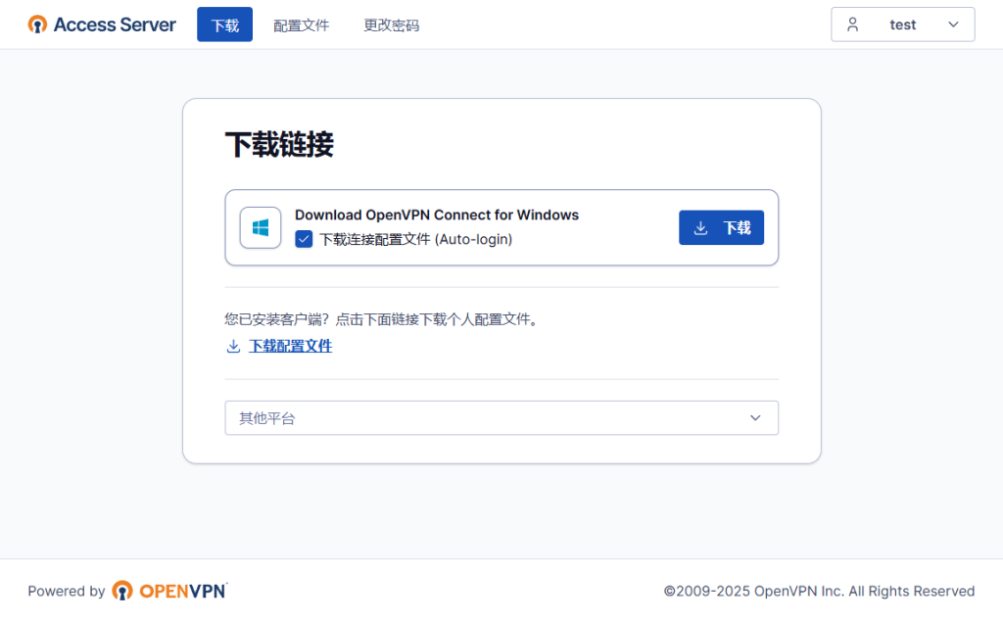Screen dimensions: 1003x622
Task: Open the 更改密码 tab
Action: pyautogui.click(x=391, y=25)
